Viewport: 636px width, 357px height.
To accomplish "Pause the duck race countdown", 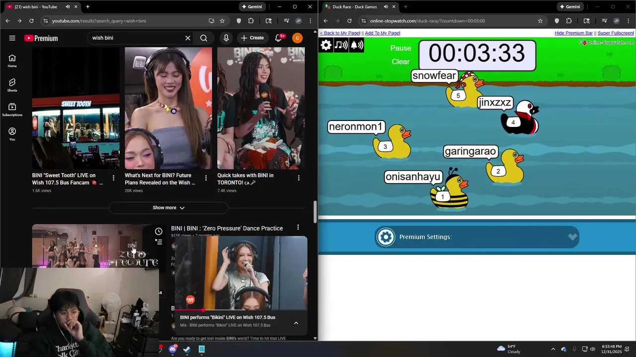I will tap(401, 48).
